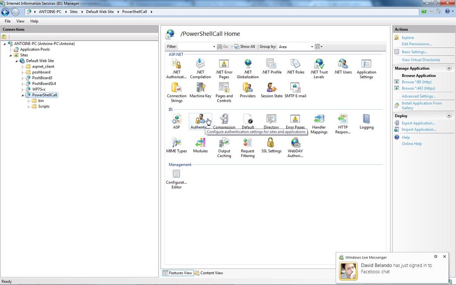Screen dimensions: 456x285
Task: Open the MIME Types feature
Action: 176,146
